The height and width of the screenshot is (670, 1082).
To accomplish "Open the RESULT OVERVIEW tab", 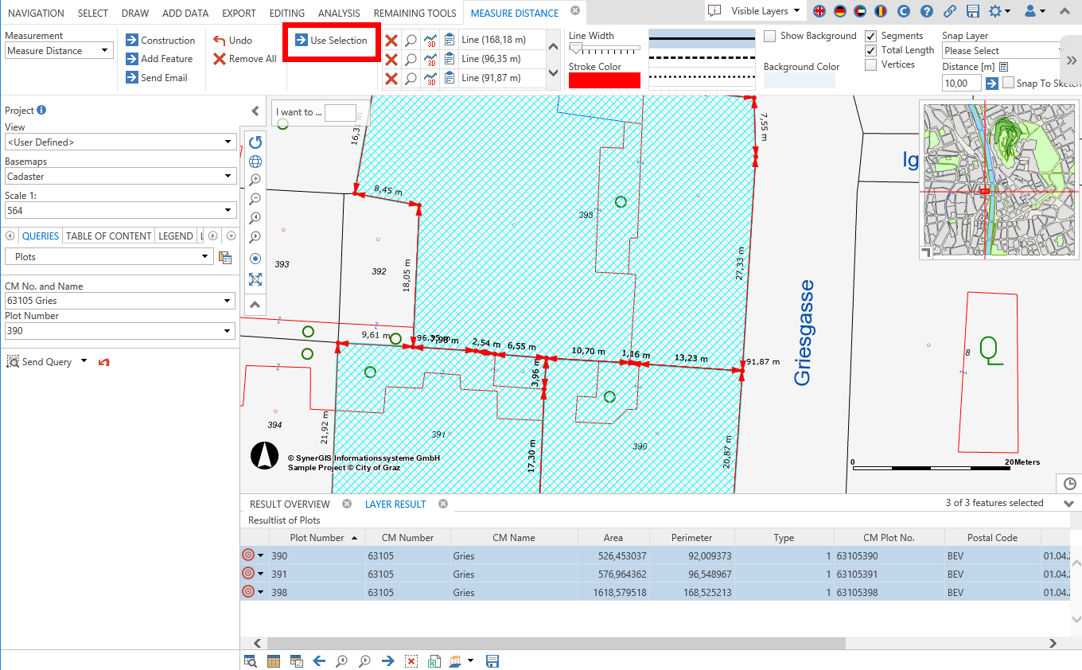I will pyautogui.click(x=289, y=504).
